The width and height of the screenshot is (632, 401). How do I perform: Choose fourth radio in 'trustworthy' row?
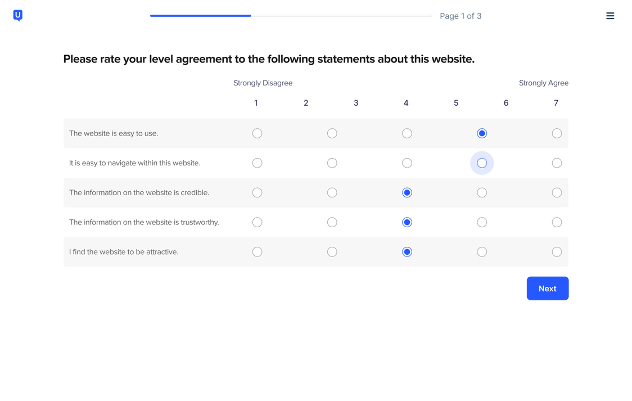coord(482,222)
